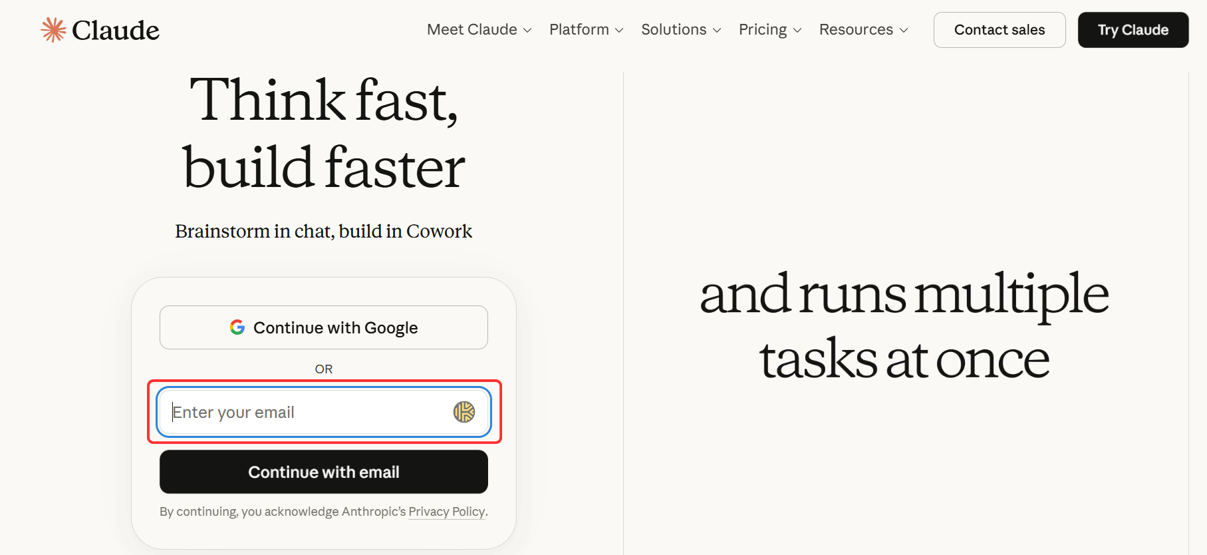Sign in using Continue with Google
Image resolution: width=1207 pixels, height=555 pixels.
pyautogui.click(x=324, y=327)
